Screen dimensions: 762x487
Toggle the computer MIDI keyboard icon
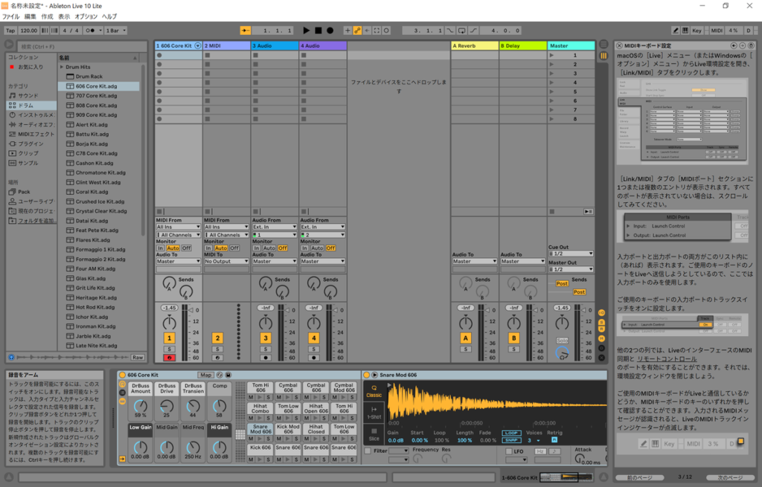coord(685,30)
